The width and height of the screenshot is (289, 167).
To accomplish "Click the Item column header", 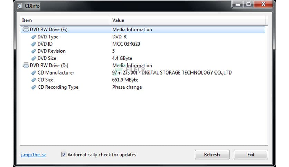I will click(65, 20).
